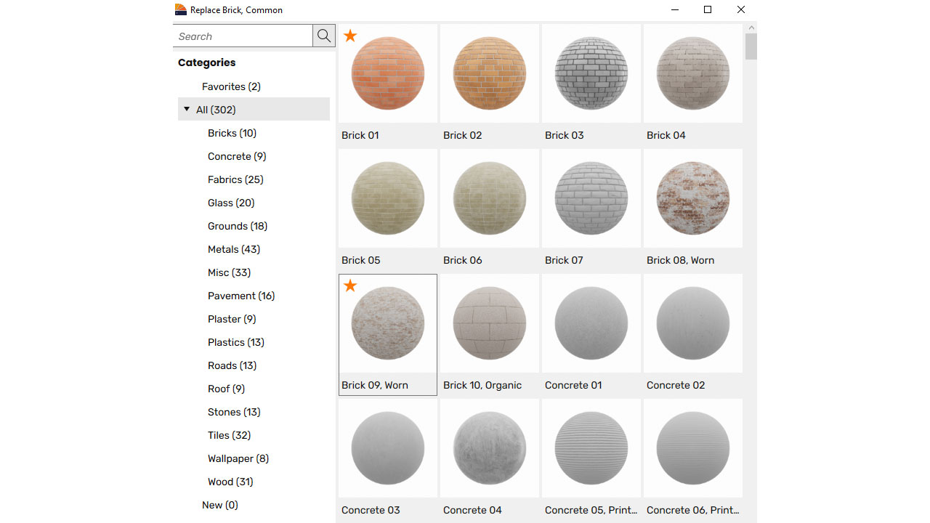Open the Plaster (9) category
This screenshot has width=930, height=523.
click(232, 319)
